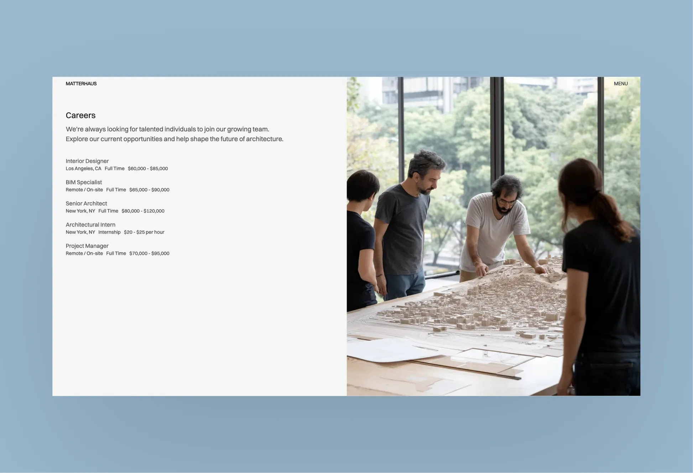
Task: Click the $20 - $25 per hour rate
Action: pyautogui.click(x=144, y=232)
